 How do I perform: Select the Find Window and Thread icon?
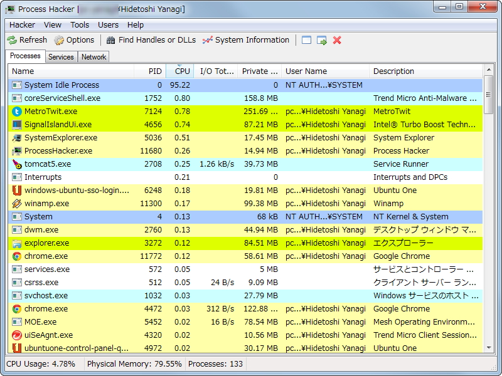tap(321, 39)
